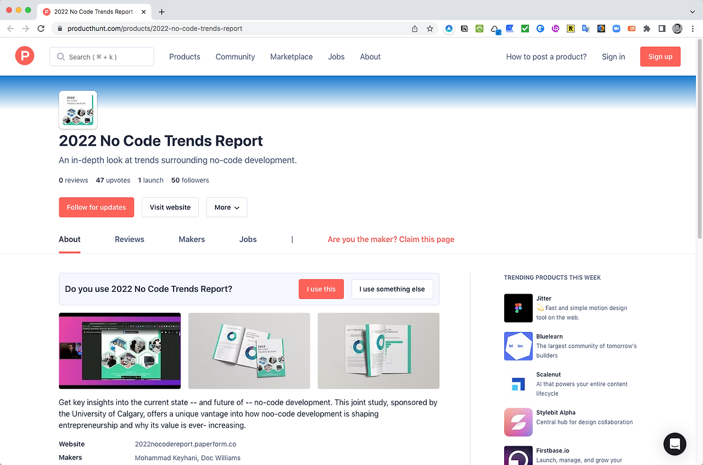Open the report booklet mockup image
This screenshot has height=465, width=703.
pos(249,351)
